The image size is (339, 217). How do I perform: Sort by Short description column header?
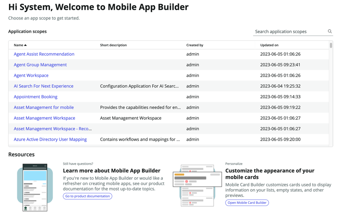[113, 45]
